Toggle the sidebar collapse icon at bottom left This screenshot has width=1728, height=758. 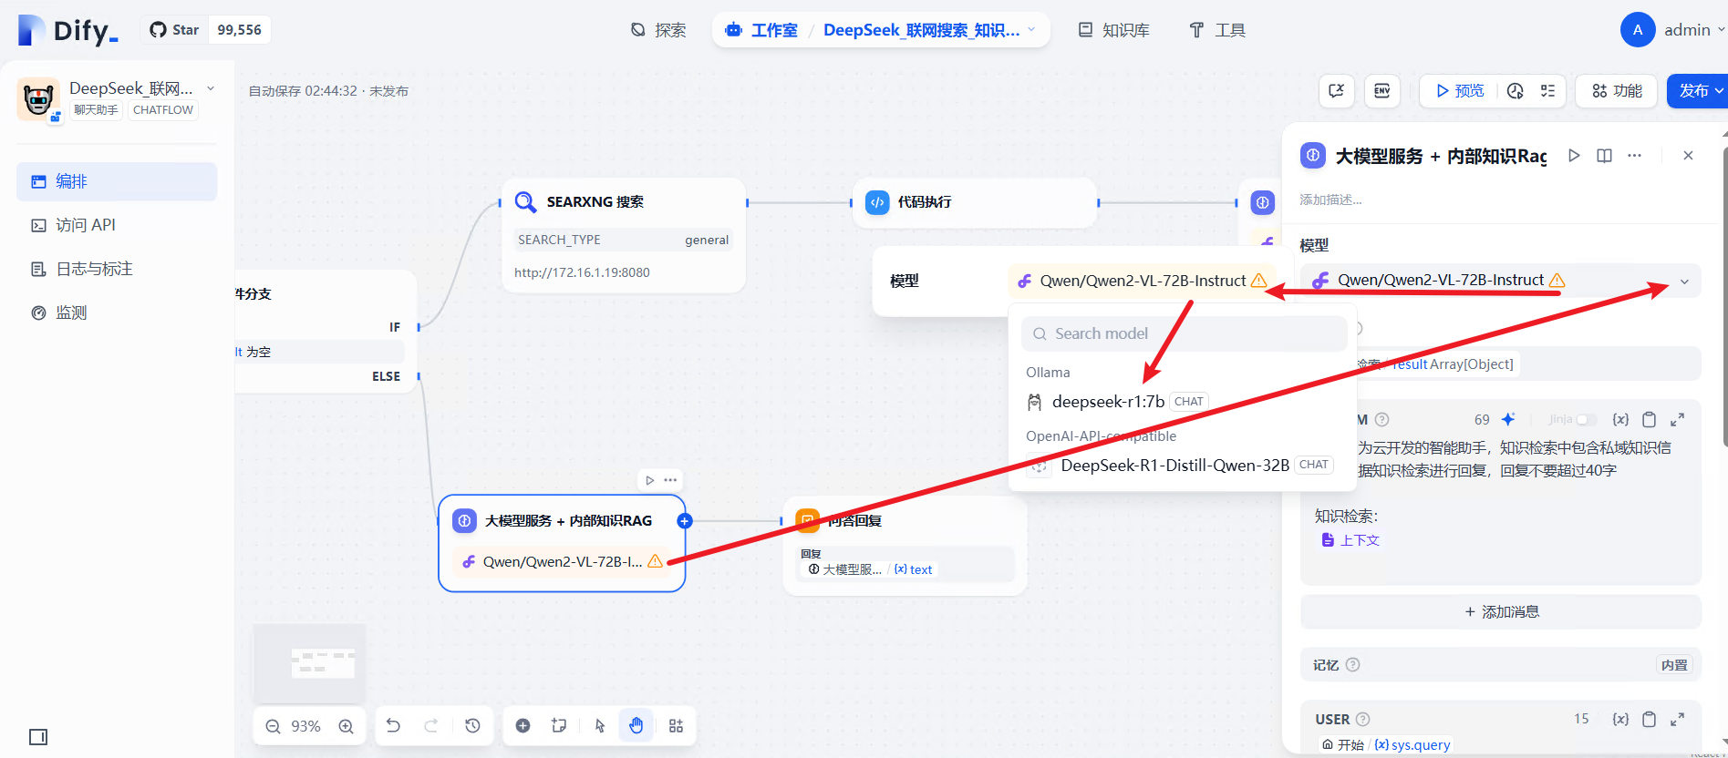coord(38,736)
